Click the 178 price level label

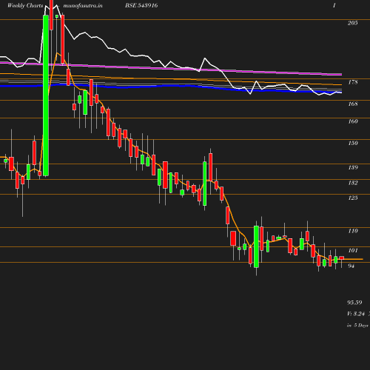[353, 82]
